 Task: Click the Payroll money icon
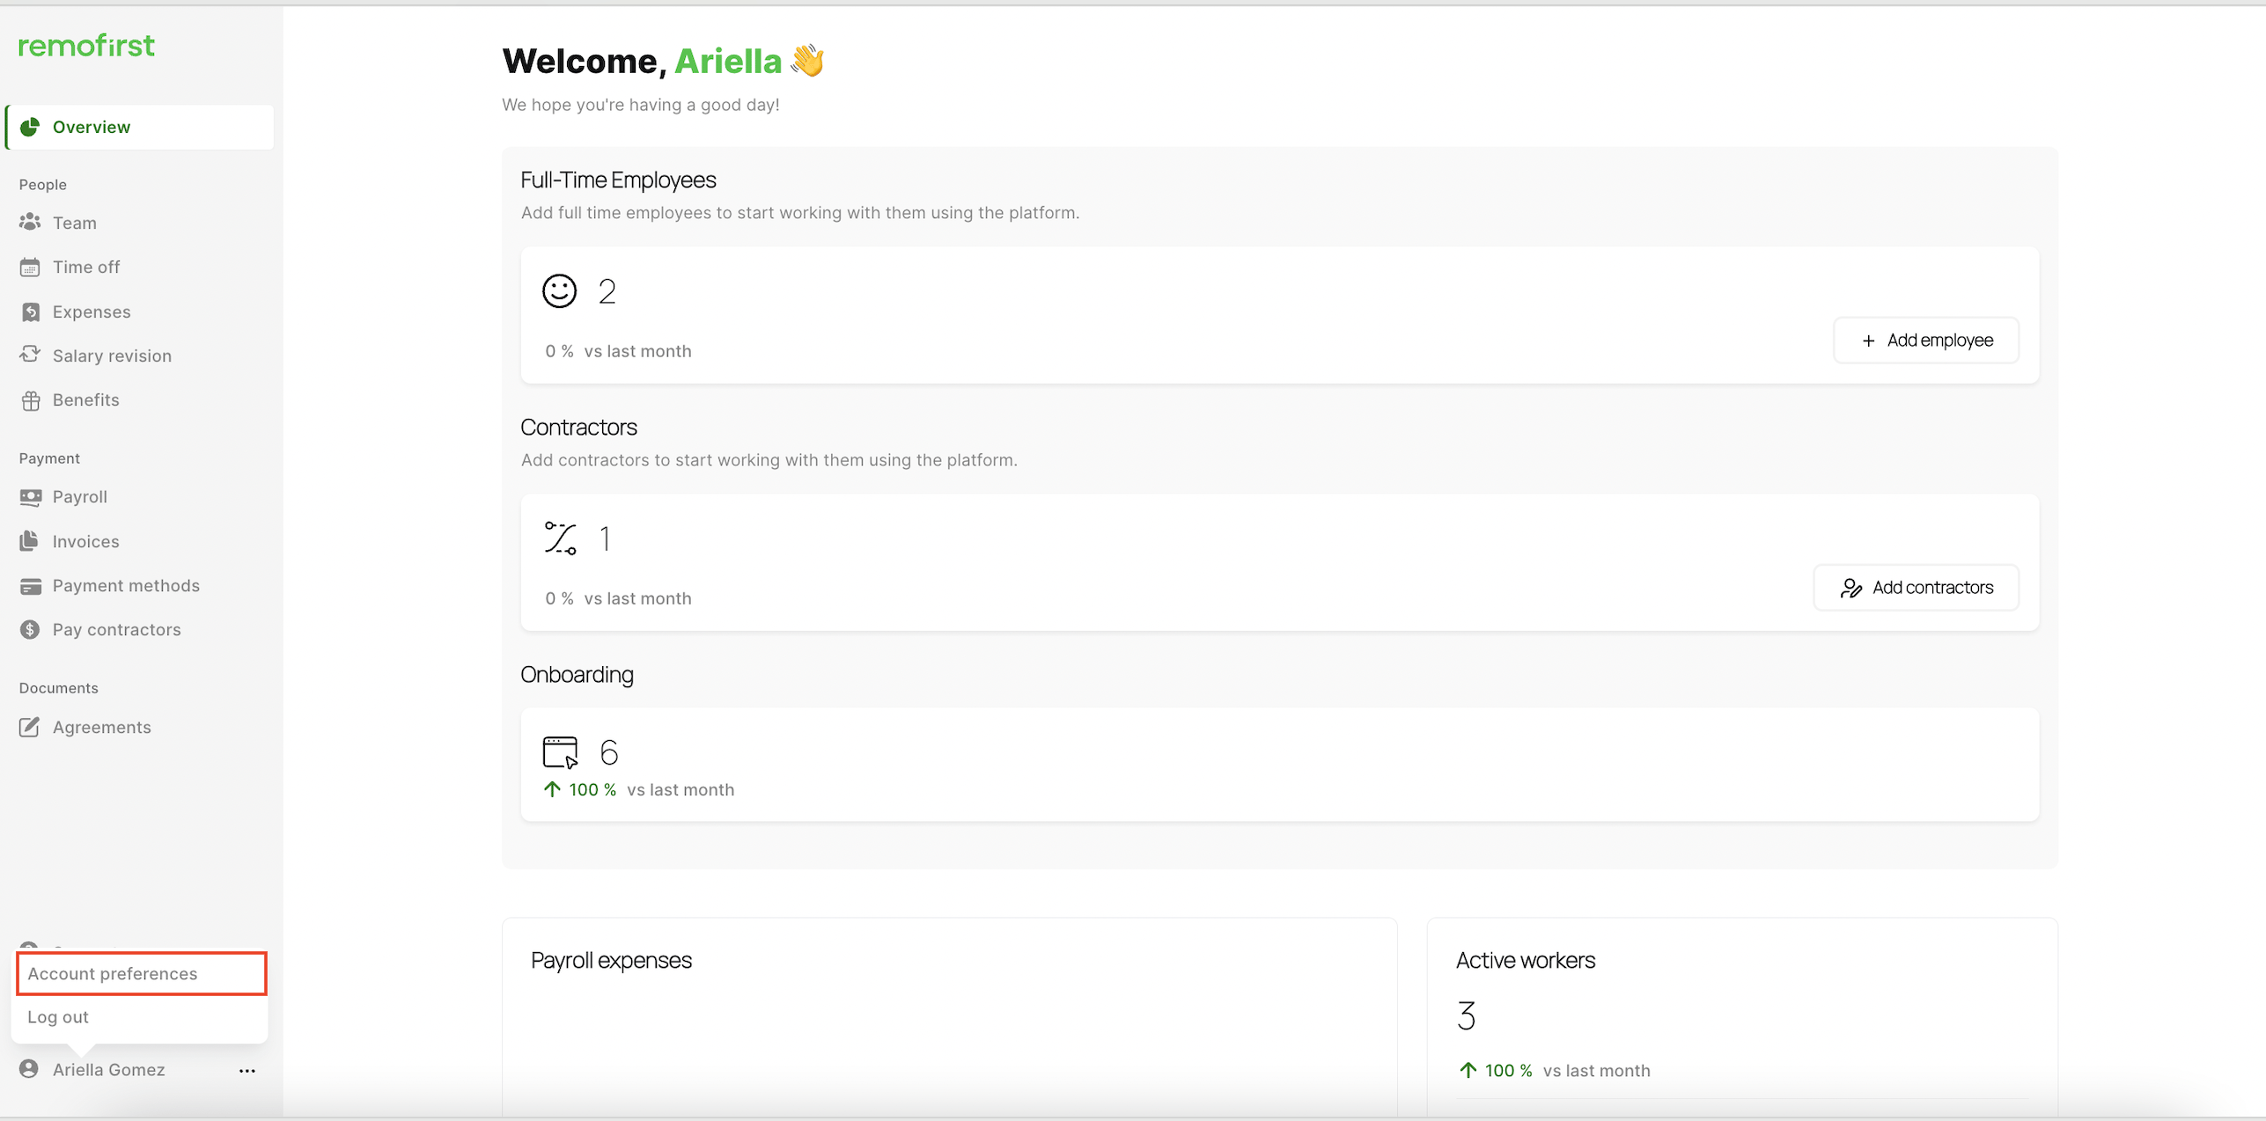30,497
